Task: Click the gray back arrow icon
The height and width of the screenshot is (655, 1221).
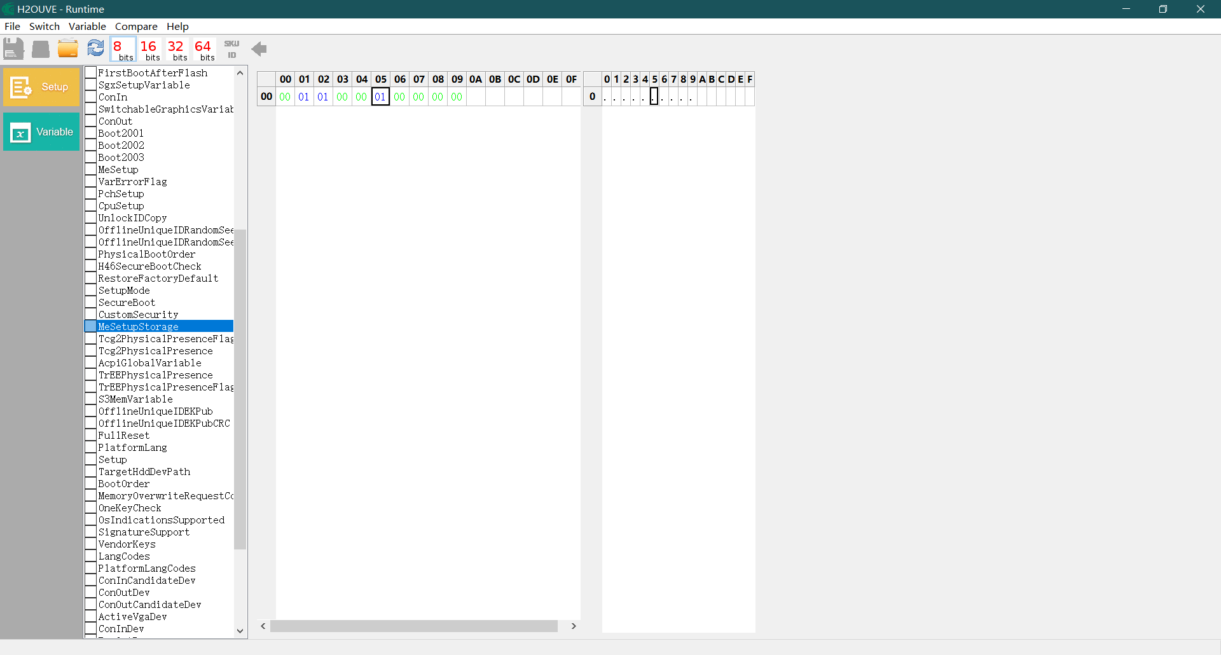Action: pyautogui.click(x=259, y=49)
